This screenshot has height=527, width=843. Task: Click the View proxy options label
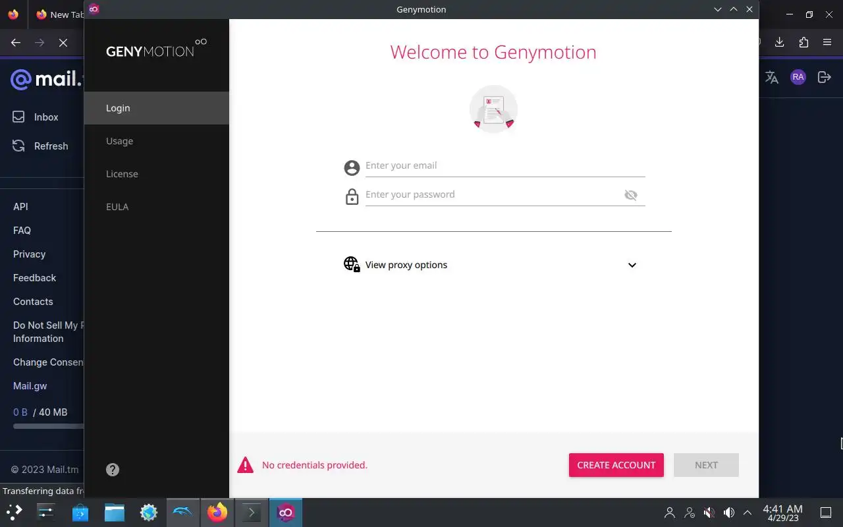click(x=406, y=265)
